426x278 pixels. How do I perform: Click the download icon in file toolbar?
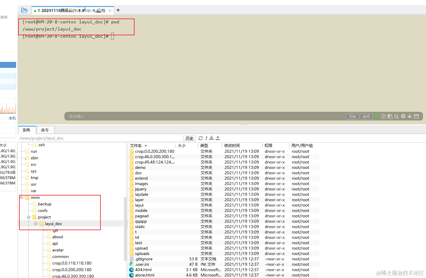pyautogui.click(x=212, y=138)
